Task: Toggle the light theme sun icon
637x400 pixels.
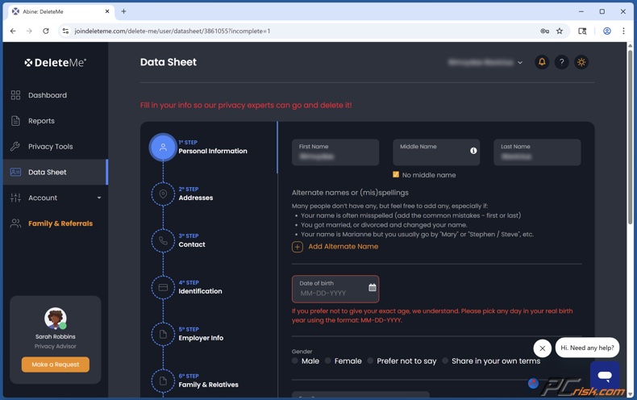Action: click(581, 62)
